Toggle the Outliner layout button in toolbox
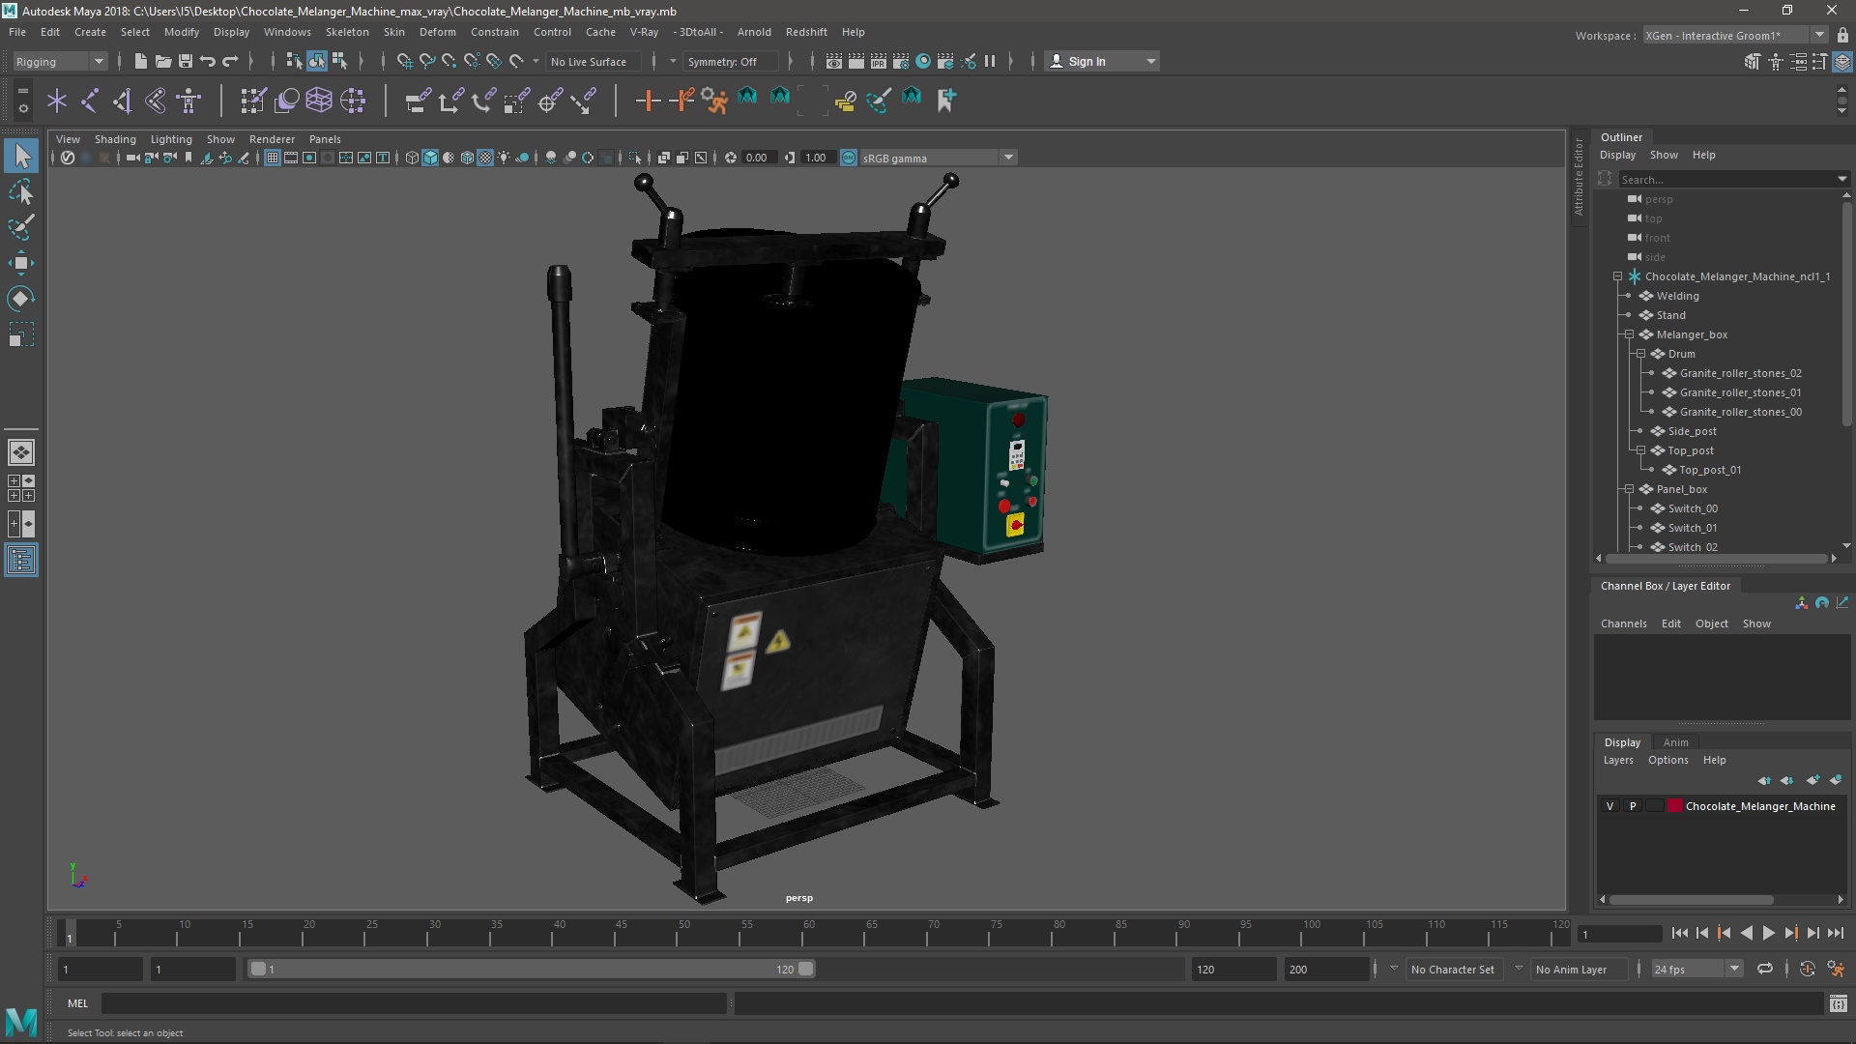1856x1044 pixels. [21, 560]
